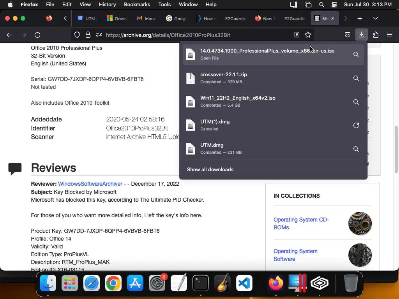Open Visual Studio Code from the Dock
399x299 pixels.
click(244, 283)
